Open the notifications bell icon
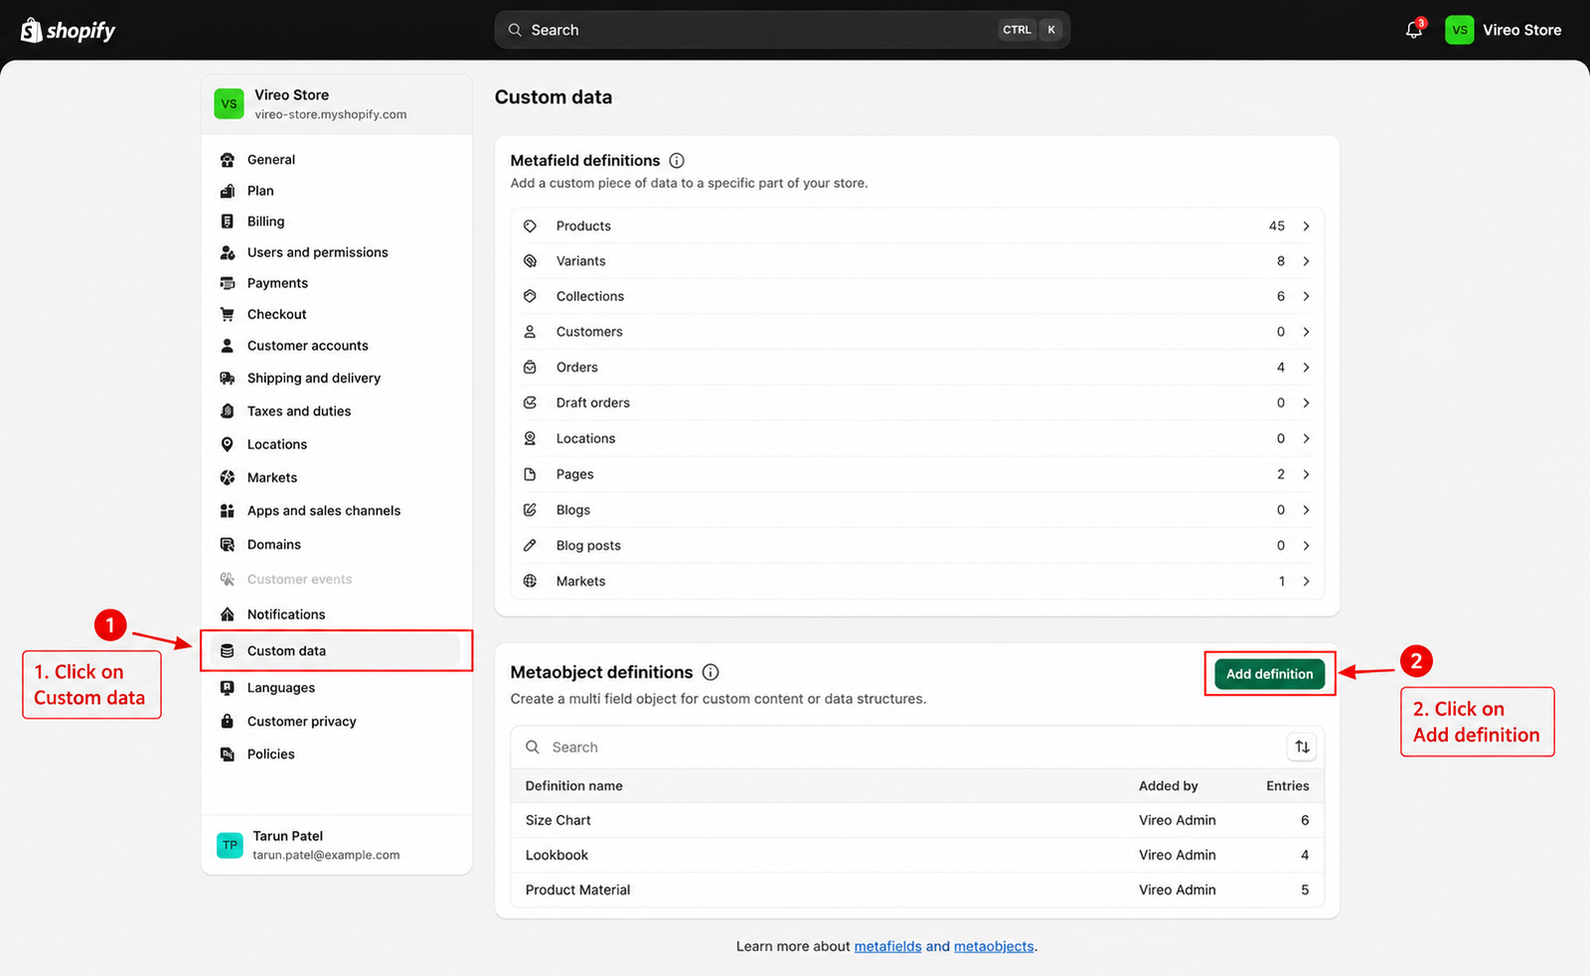 pos(1414,30)
